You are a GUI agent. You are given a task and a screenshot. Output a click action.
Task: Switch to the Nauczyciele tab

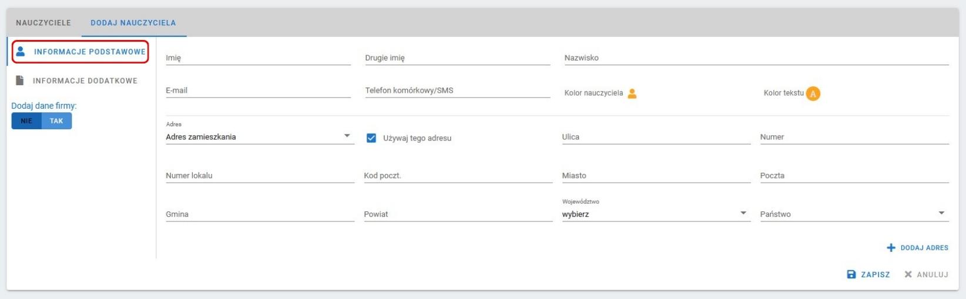coord(43,23)
